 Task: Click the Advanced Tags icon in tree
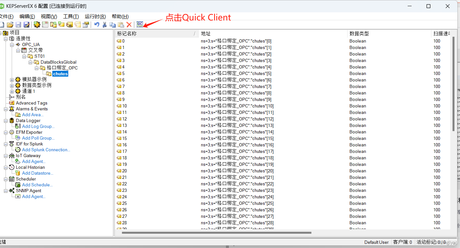tap(12, 103)
